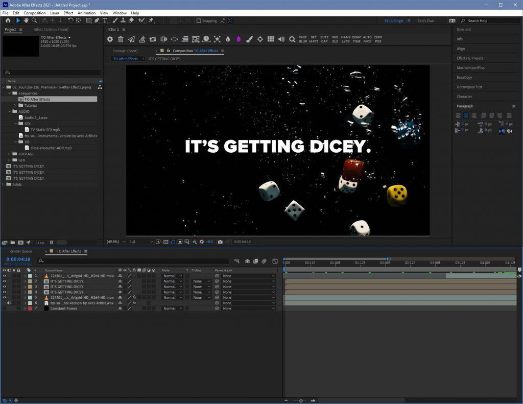Click the KBar speaker icon
The image size is (523, 404).
[x=281, y=39]
